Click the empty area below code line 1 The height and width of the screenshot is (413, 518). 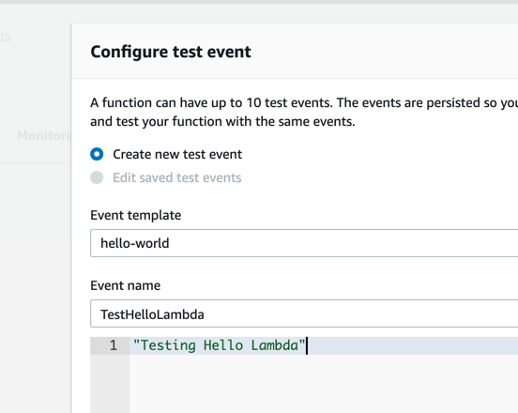[x=324, y=383]
